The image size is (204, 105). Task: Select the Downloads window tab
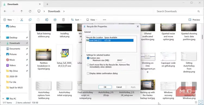[x=22, y=4]
